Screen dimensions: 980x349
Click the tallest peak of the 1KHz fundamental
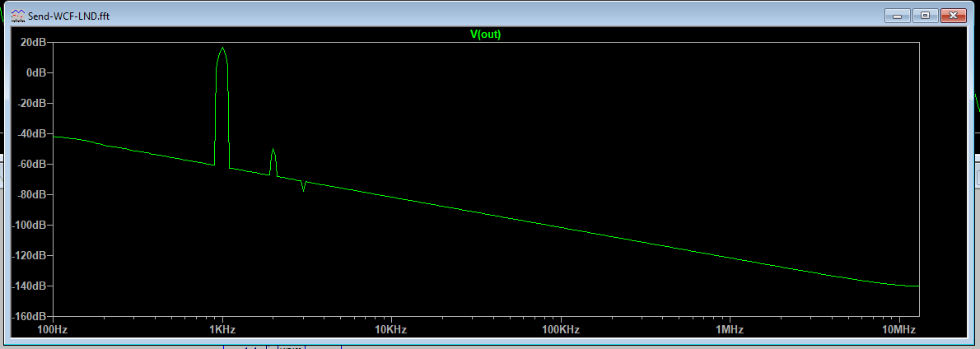click(222, 48)
